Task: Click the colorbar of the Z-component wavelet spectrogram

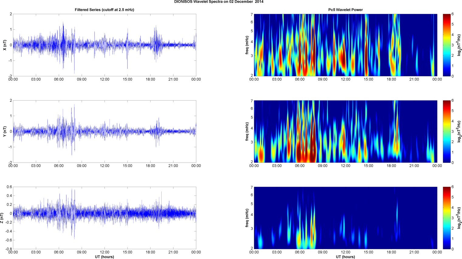Action: tap(447, 218)
